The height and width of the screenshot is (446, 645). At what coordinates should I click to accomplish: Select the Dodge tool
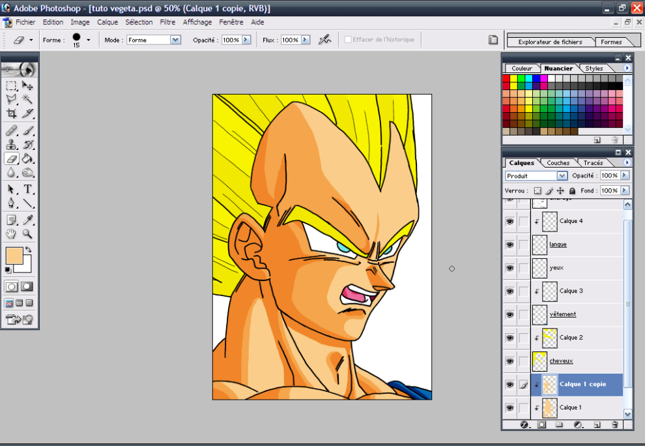[27, 173]
